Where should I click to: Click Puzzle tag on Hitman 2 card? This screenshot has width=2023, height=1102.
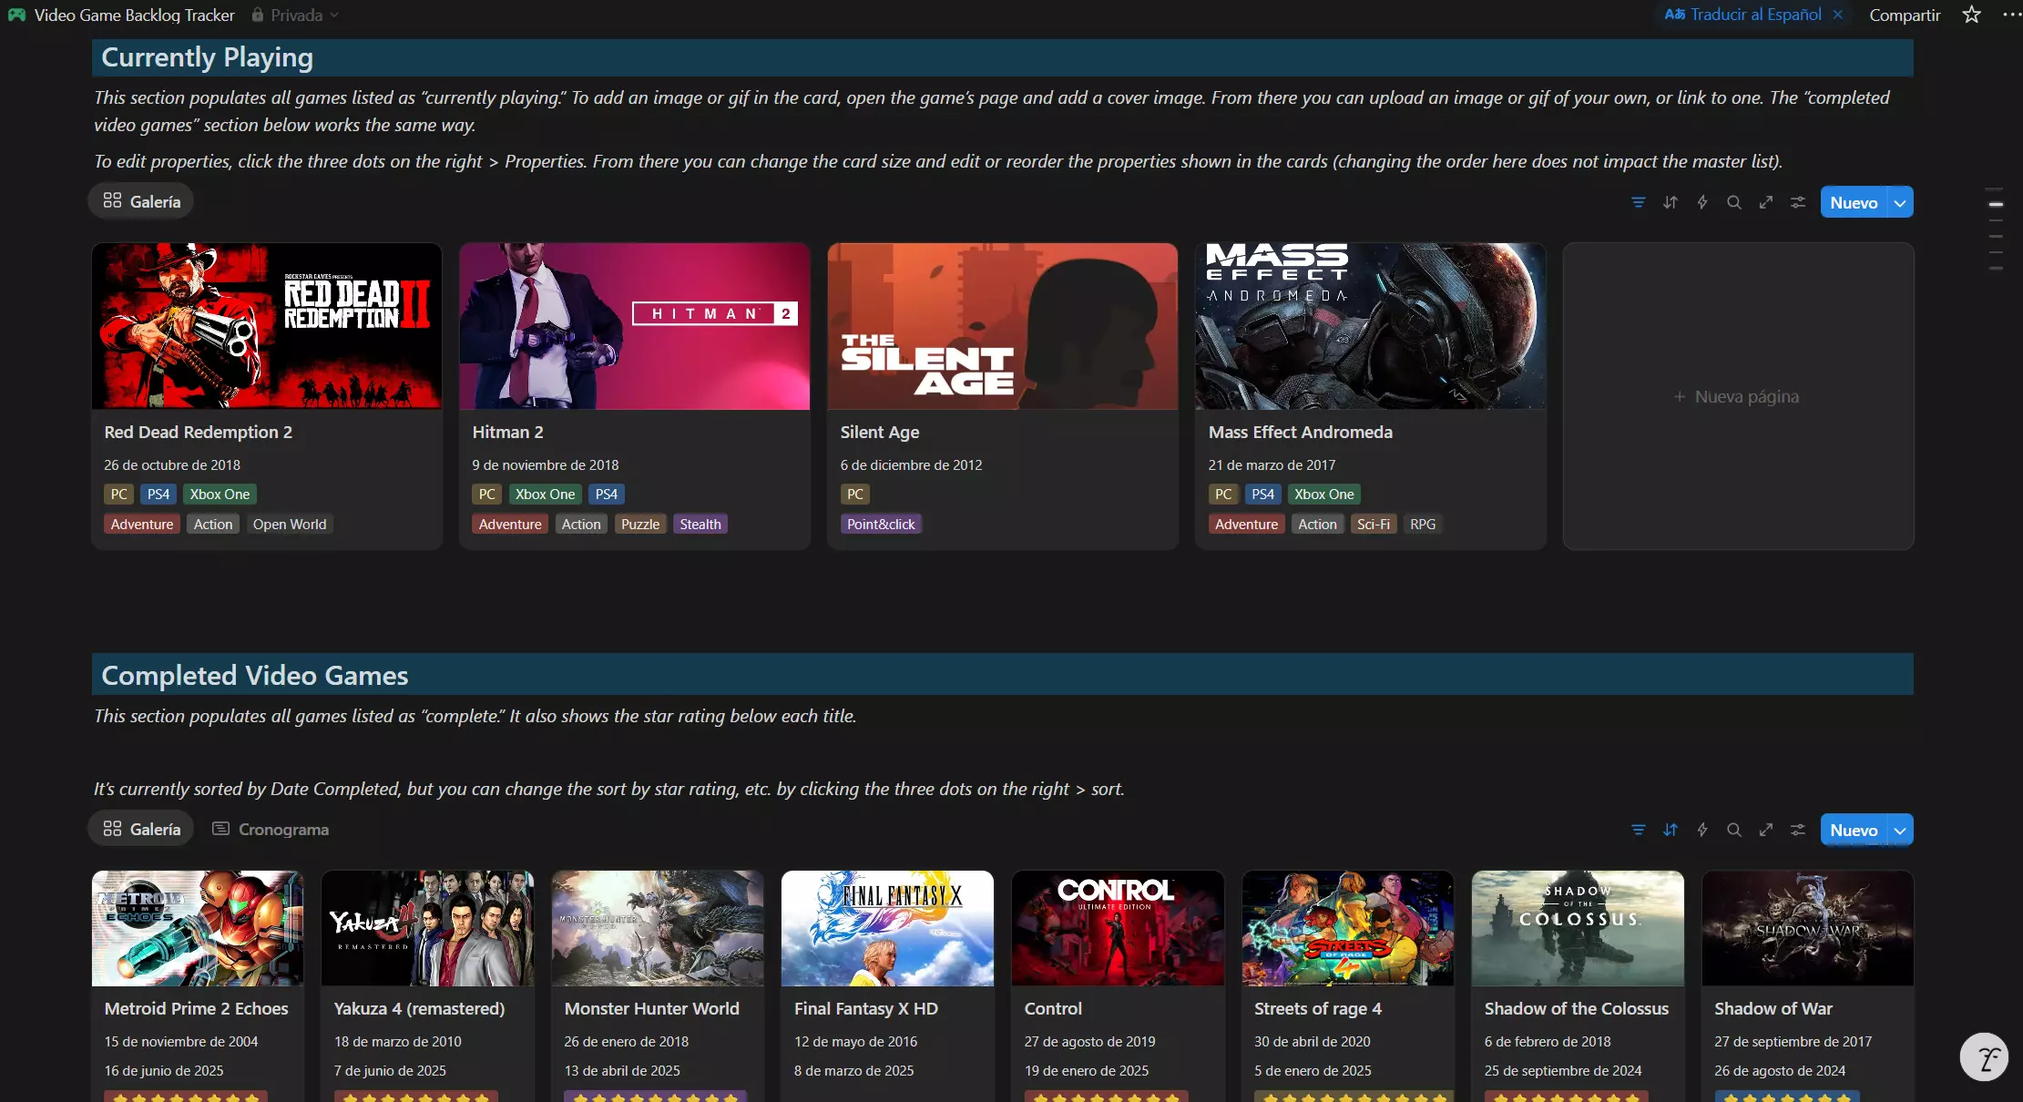click(640, 524)
